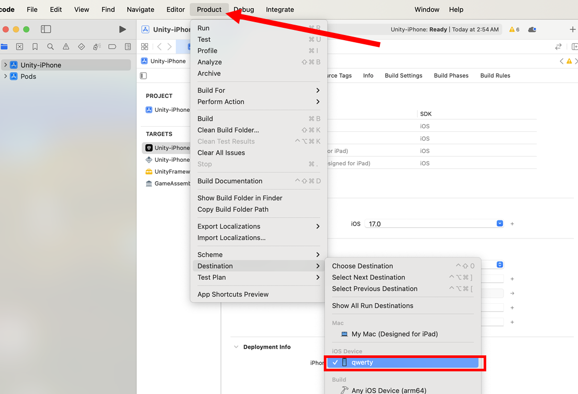Select the GameAssembly target
Screen dimensions: 578x394
(168, 183)
